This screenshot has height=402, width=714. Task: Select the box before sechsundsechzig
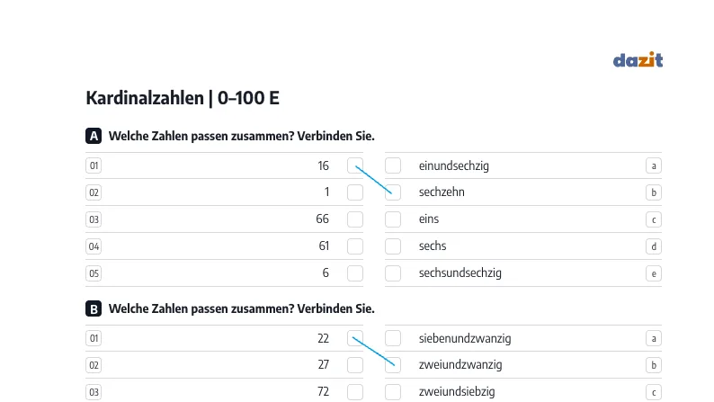(x=393, y=273)
